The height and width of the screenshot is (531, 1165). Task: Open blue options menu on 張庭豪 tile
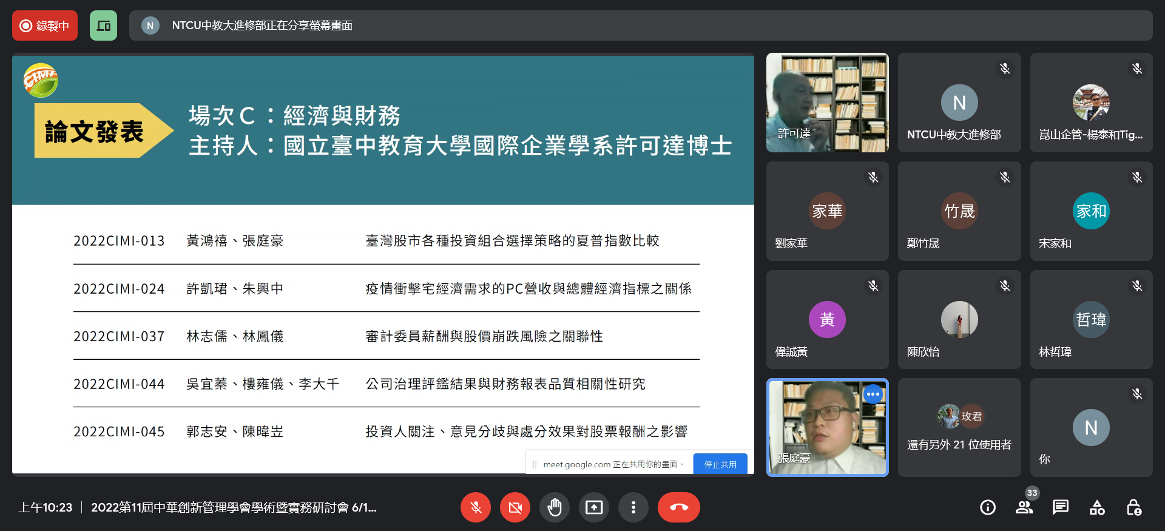pos(873,394)
